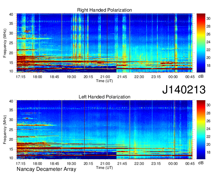Screen dimensions: 214x173
Task: Click "10" frequency tick of Left Handed plot
Action: click(x=11, y=158)
